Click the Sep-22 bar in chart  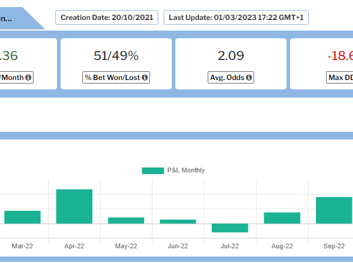(x=334, y=210)
